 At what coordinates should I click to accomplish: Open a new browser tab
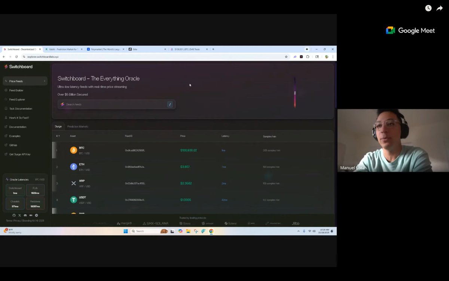click(213, 49)
